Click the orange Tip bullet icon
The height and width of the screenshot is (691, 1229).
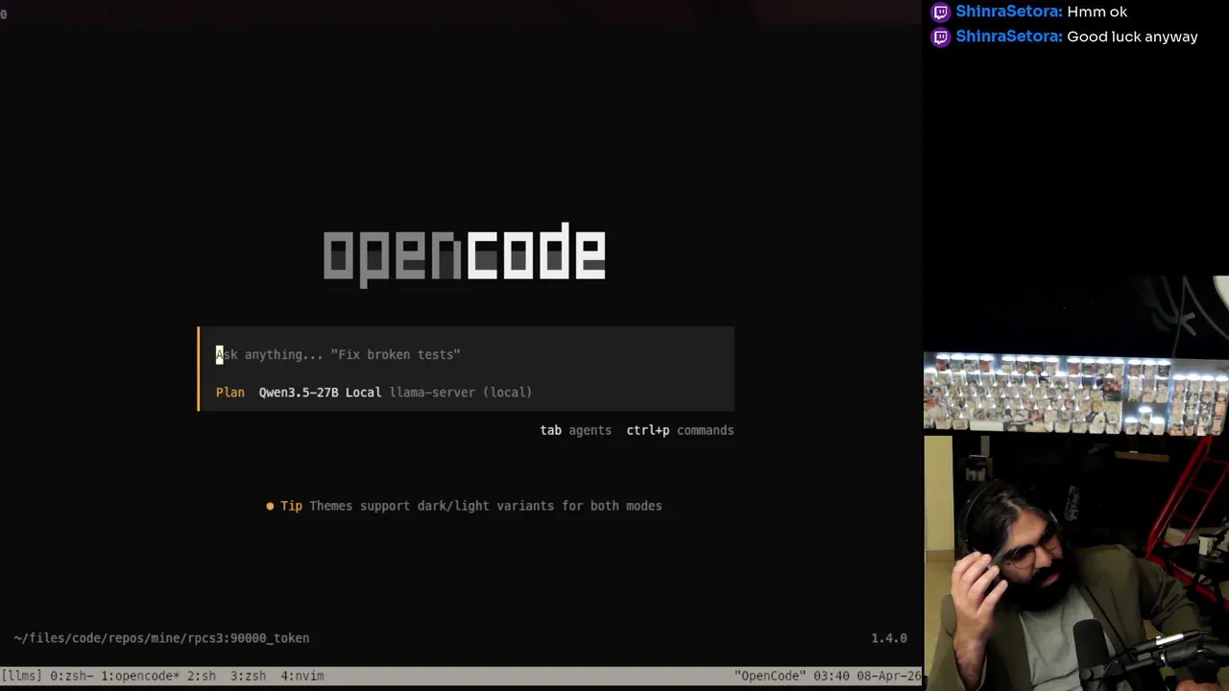pos(270,506)
